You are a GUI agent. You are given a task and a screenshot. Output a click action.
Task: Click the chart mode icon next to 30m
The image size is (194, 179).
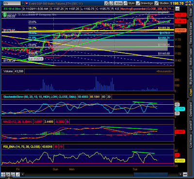pyautogui.click(x=125, y=3)
